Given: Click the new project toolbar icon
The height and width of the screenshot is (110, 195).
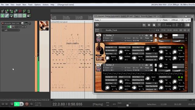Looking at the screenshot, I should pyautogui.click(x=2, y=12).
